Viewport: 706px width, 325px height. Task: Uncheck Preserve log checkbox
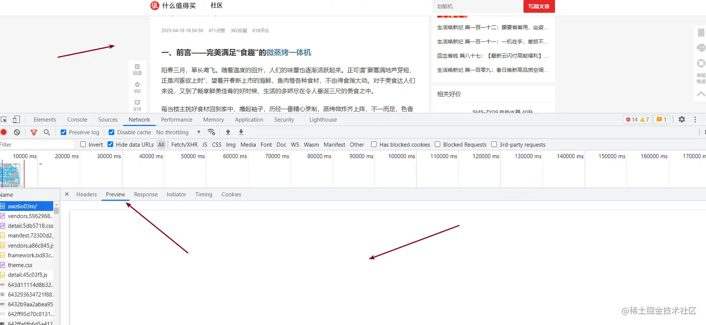[64, 132]
